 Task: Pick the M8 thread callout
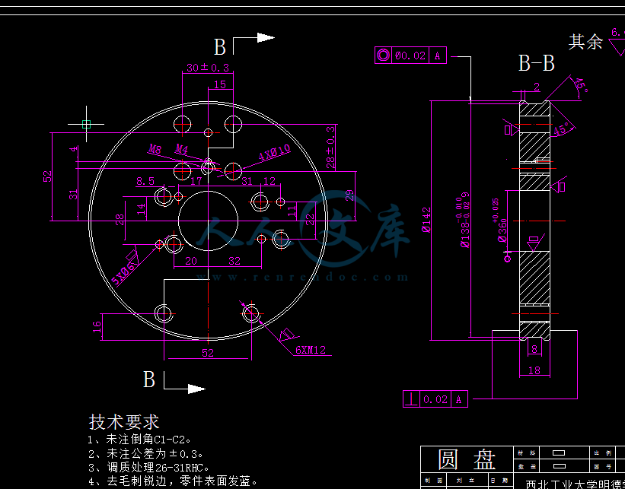155,149
